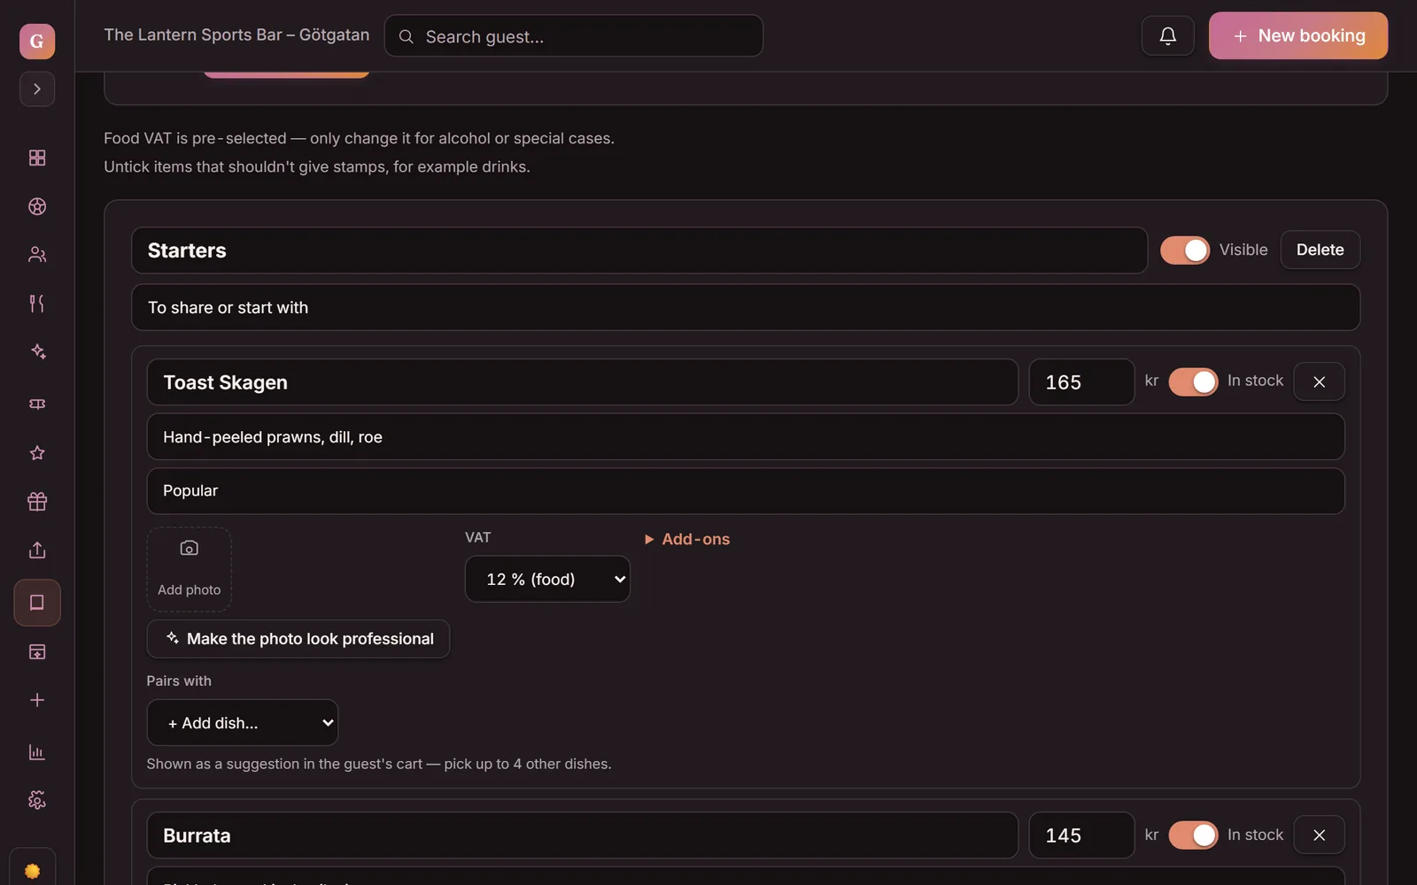This screenshot has height=885, width=1417.
Task: Toggle Burrata In stock switch
Action: click(x=1193, y=835)
